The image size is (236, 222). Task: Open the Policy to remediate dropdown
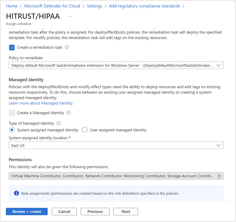(x=116, y=65)
